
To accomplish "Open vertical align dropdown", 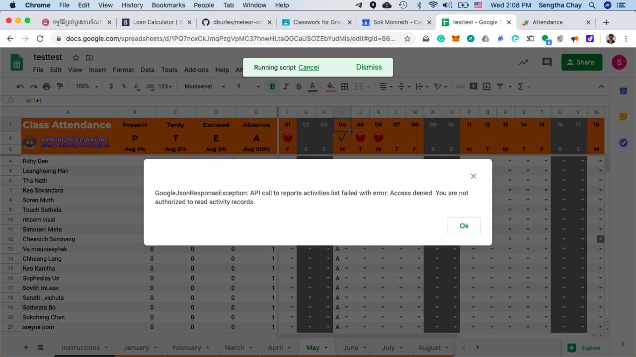I will (x=404, y=86).
